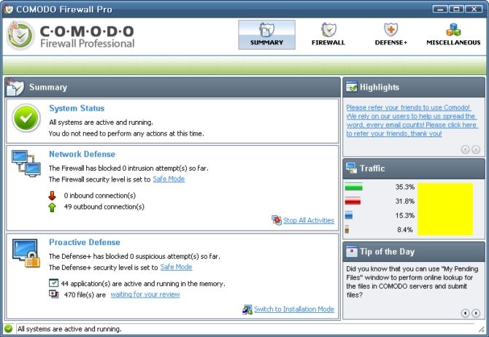Image resolution: width=489 pixels, height=337 pixels.
Task: Open the Defense+ tab
Action: tap(391, 34)
